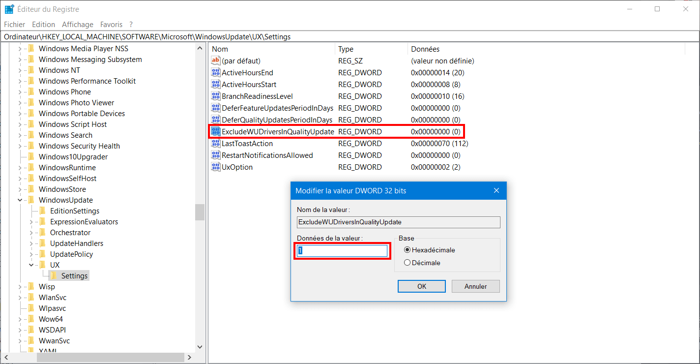The width and height of the screenshot is (700, 364).
Task: Select the WSDAPI tree key
Action: pyautogui.click(x=52, y=330)
